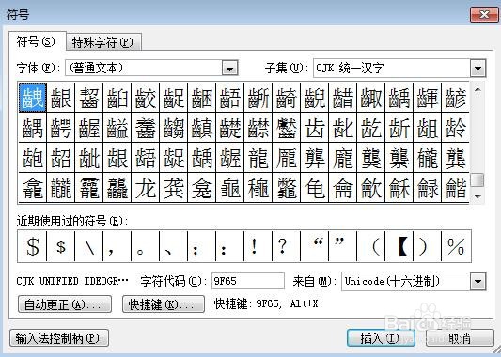Select the 龜 character in the grid
Screen dimensions: 501x357
[x=230, y=188]
